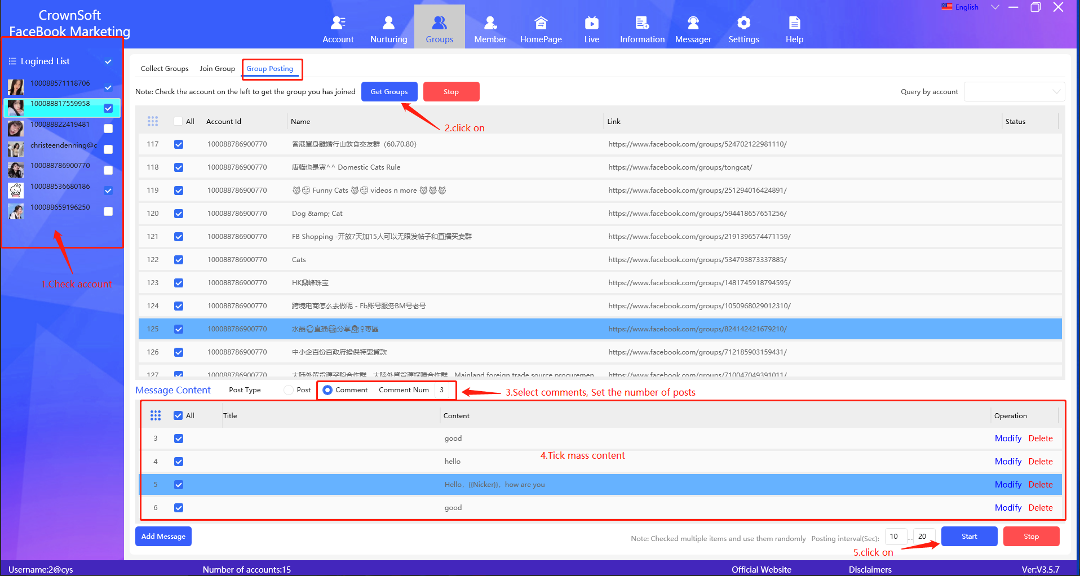
Task: Open the Messager module icon
Action: [x=693, y=23]
